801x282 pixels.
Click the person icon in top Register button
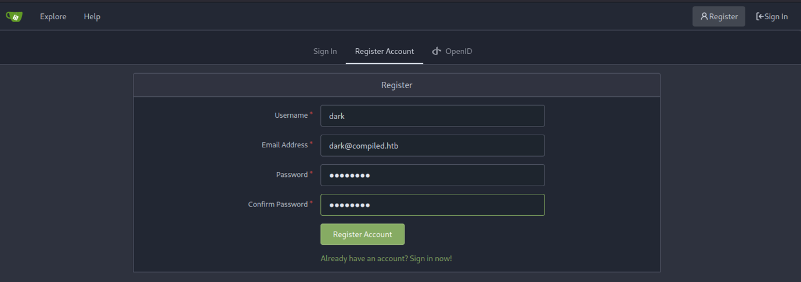(704, 16)
